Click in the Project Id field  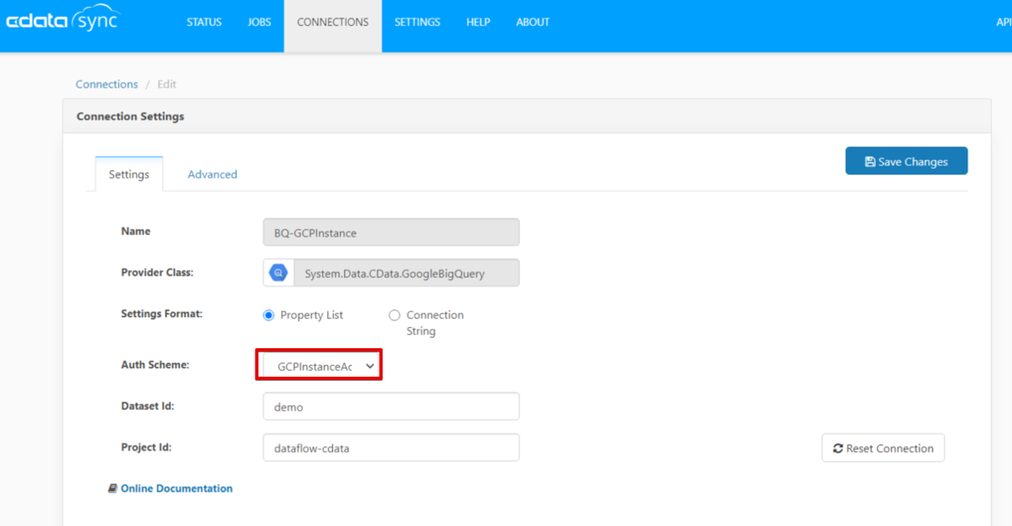tap(391, 448)
